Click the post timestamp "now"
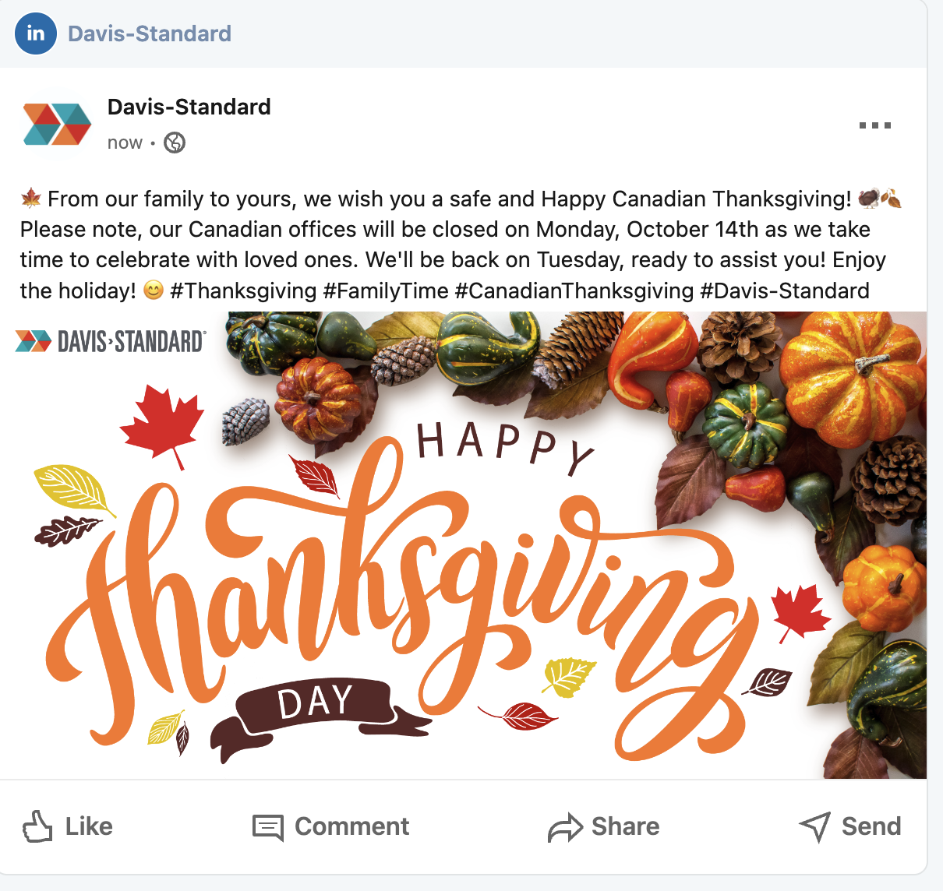 125,143
